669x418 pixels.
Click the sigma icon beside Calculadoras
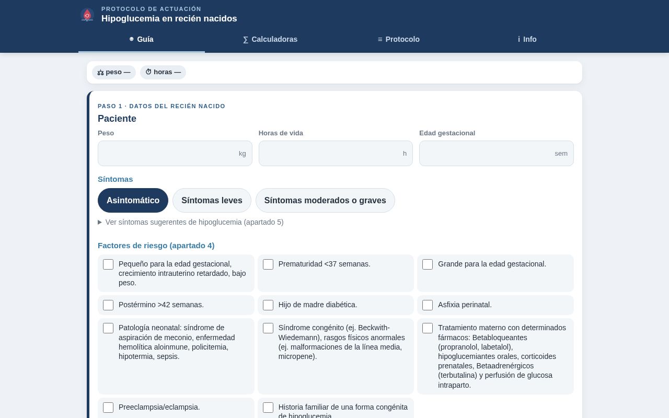coord(246,39)
